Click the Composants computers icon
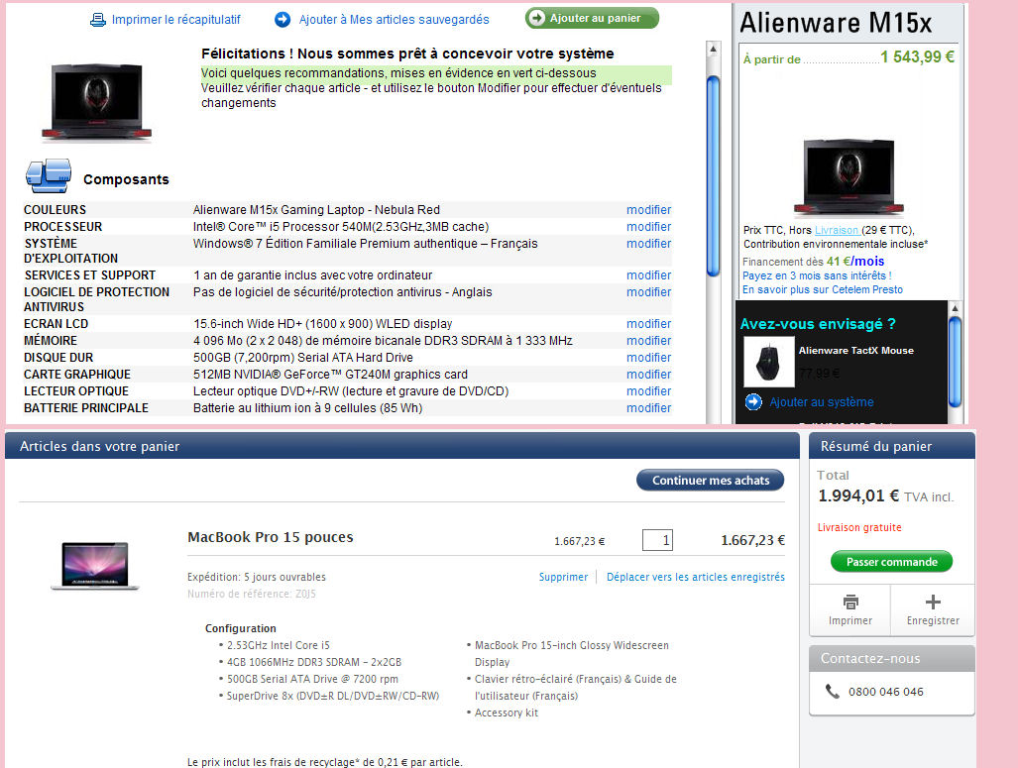 click(x=48, y=176)
